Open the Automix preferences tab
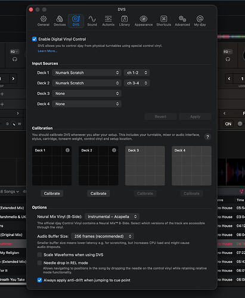Image resolution: width=245 pixels, height=298 pixels. [108, 21]
